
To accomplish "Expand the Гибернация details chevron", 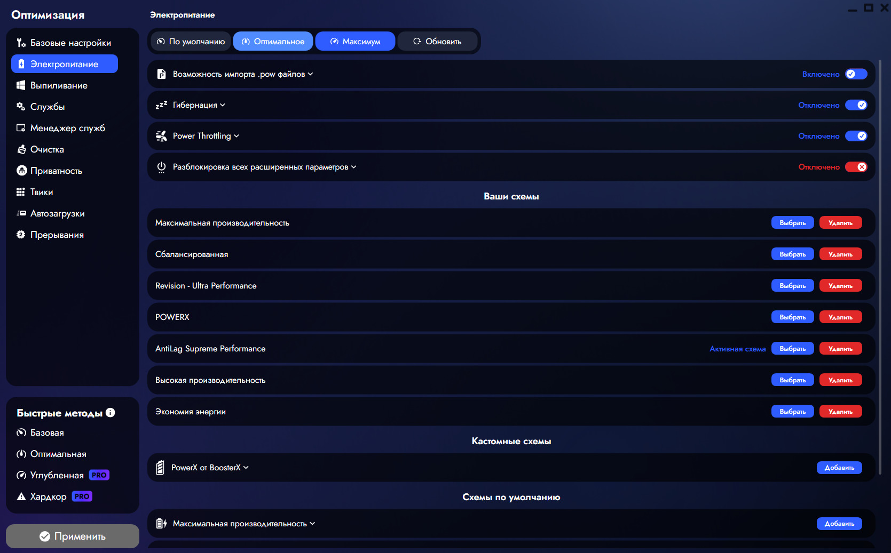I will click(x=223, y=105).
